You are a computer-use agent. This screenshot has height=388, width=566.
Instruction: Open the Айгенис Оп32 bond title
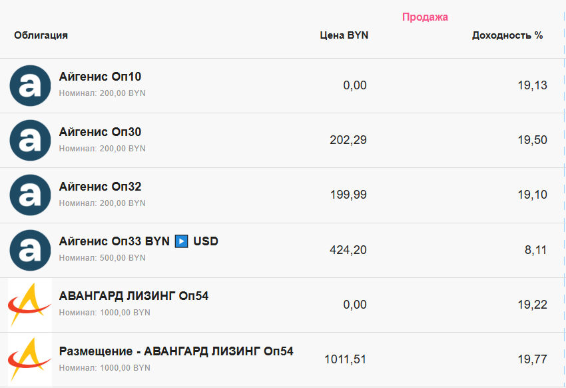(x=100, y=187)
